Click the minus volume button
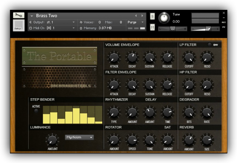The image size is (237, 163). (193, 29)
